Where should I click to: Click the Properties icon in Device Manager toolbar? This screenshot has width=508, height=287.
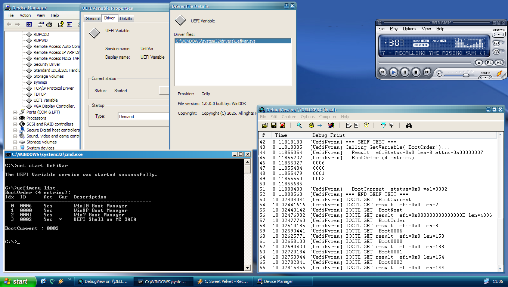point(40,24)
